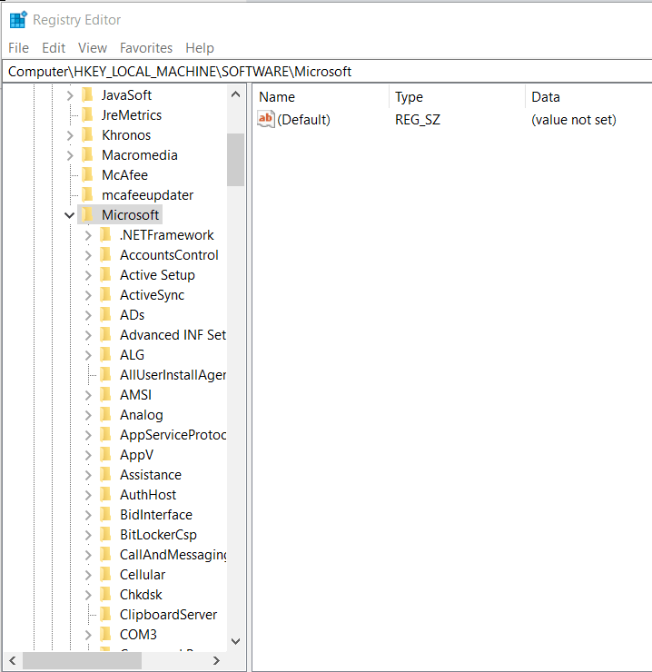The image size is (652, 672).
Task: Click the REG_SZ type cell
Action: click(x=418, y=120)
